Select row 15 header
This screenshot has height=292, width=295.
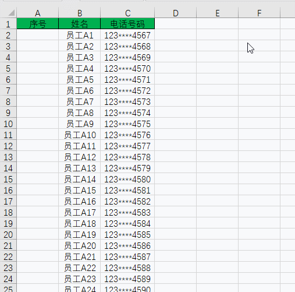pyautogui.click(x=8, y=179)
